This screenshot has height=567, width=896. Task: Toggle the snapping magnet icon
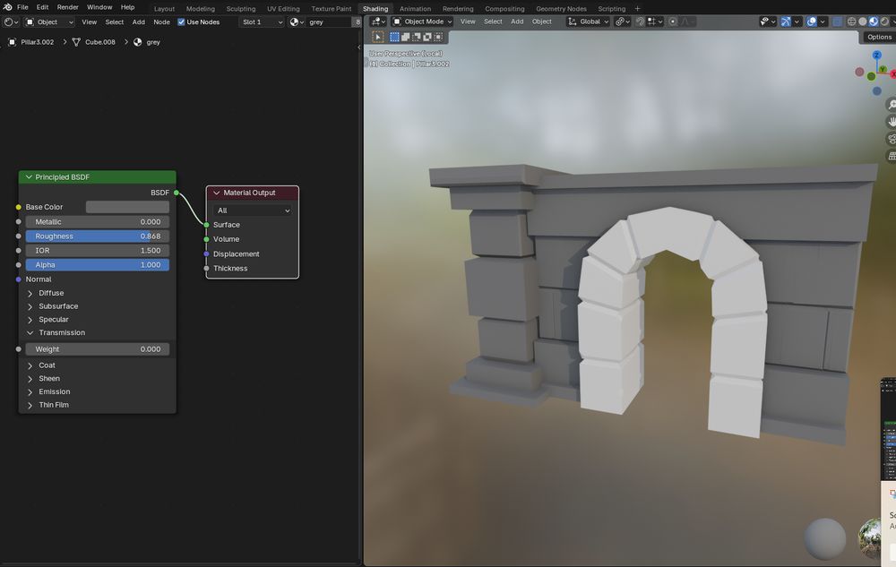[640, 21]
